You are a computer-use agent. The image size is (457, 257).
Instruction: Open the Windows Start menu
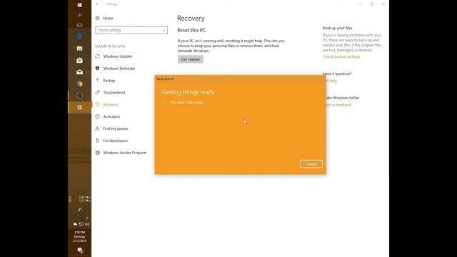coord(79,5)
